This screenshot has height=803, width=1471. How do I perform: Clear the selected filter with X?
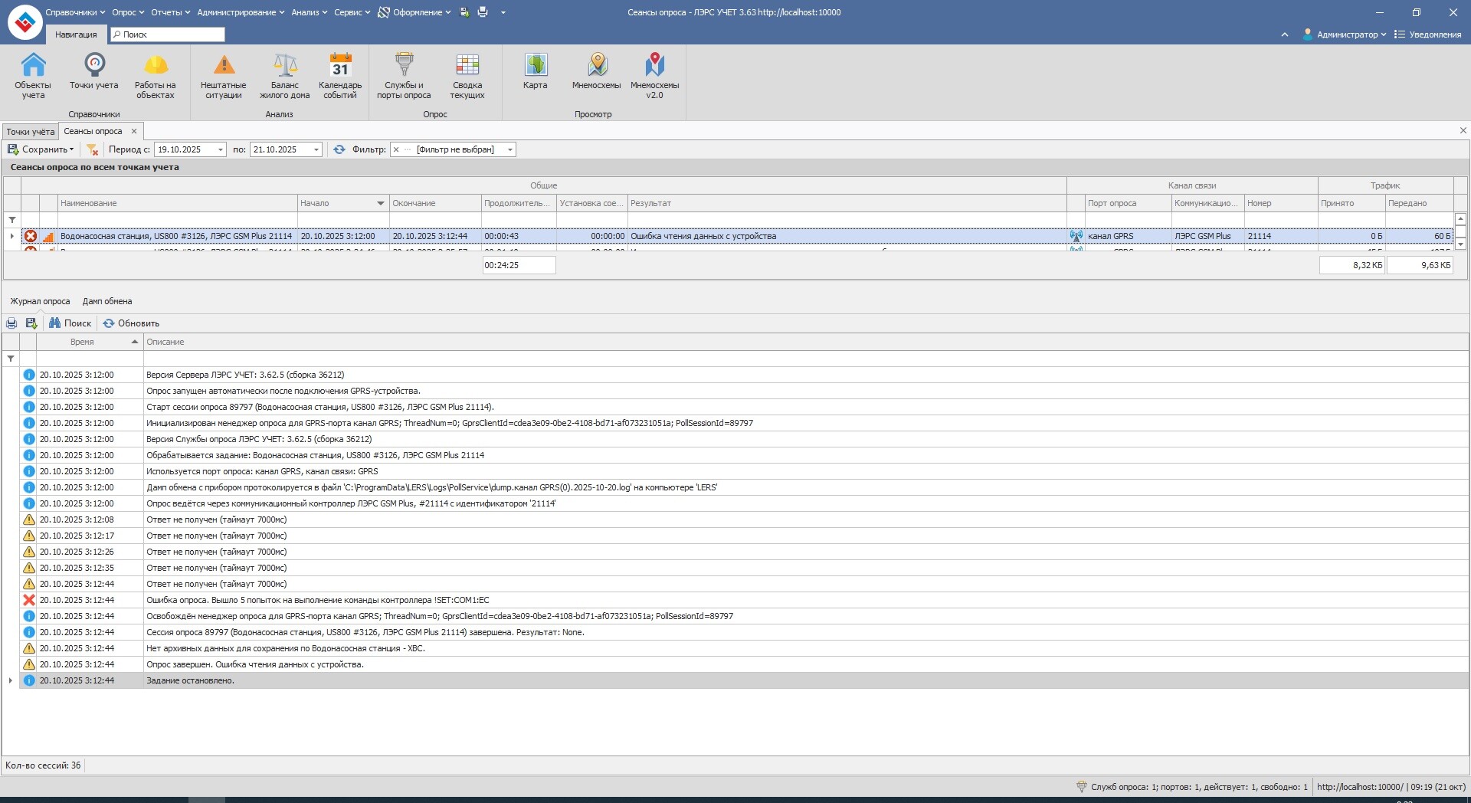396,150
